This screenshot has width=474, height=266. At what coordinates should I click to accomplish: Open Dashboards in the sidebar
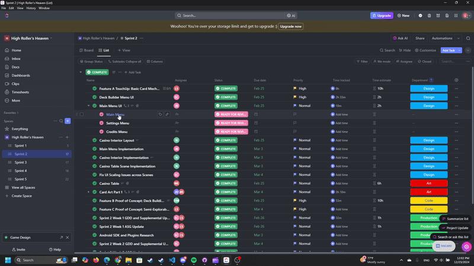pos(21,76)
